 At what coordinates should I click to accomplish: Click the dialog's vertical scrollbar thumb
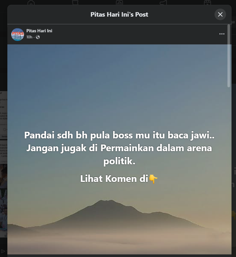pos(229,56)
